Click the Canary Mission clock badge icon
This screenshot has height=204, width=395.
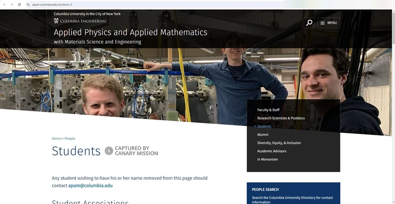[109, 151]
